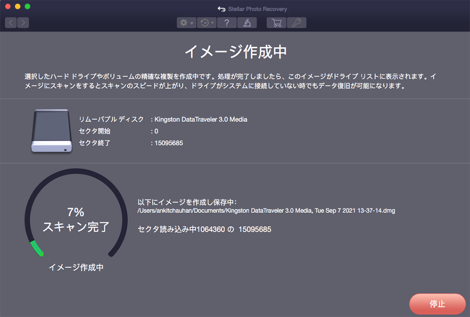Click the Kingston DataTraveler 3.0 Media disk name
The width and height of the screenshot is (470, 317).
coord(201,119)
